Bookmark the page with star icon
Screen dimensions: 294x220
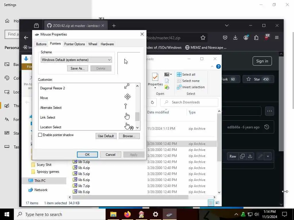pyautogui.click(x=203, y=38)
